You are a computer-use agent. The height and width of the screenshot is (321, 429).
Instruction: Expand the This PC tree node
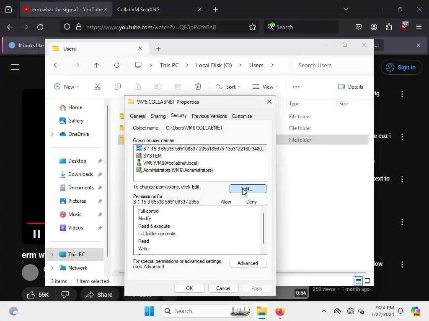pos(52,255)
